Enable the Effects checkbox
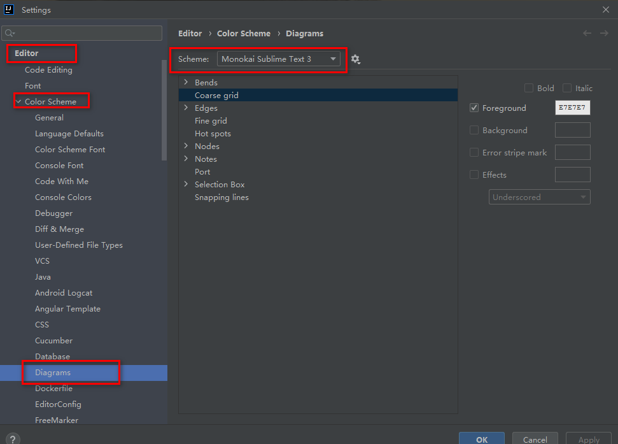This screenshot has height=444, width=618. pos(474,175)
